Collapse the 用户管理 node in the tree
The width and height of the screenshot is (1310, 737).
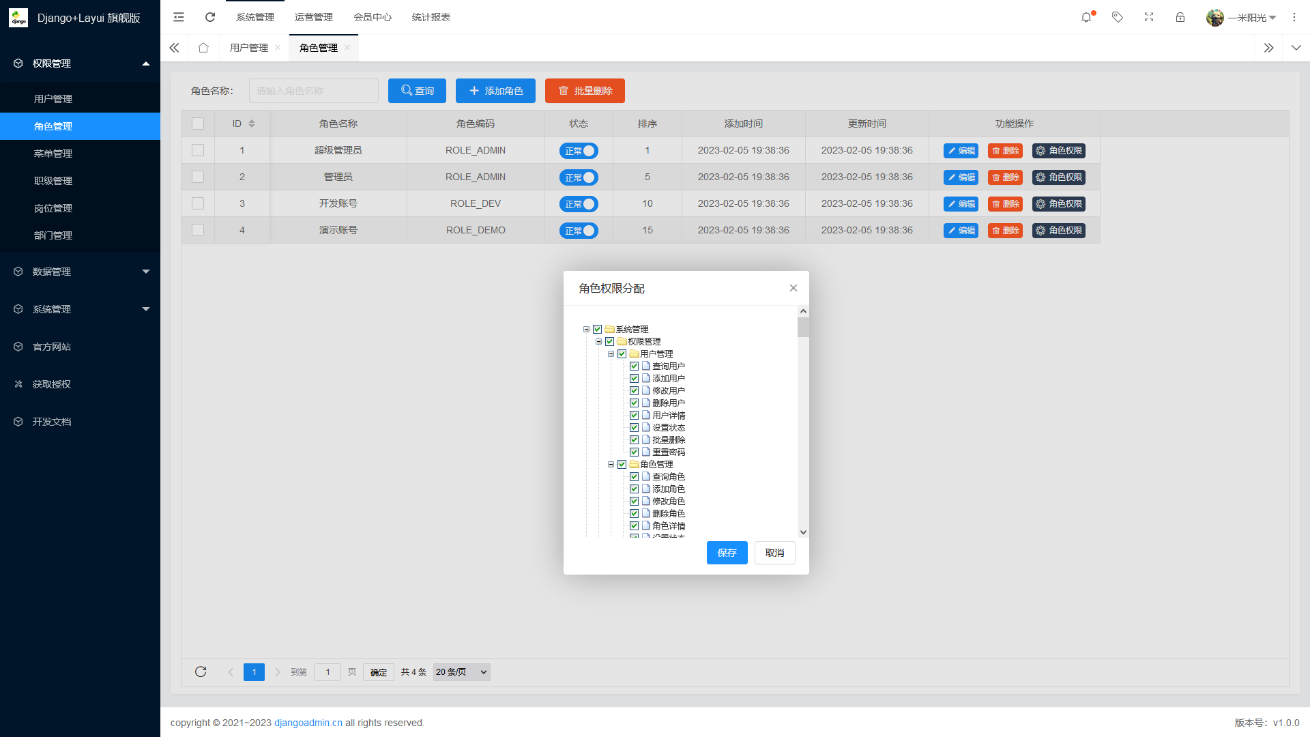pyautogui.click(x=611, y=353)
